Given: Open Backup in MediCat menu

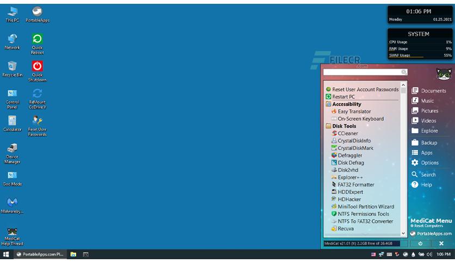Looking at the screenshot, I should 424,143.
